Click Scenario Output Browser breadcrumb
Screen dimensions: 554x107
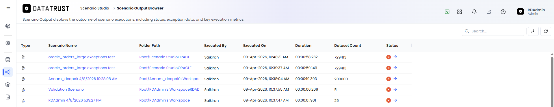click(140, 8)
